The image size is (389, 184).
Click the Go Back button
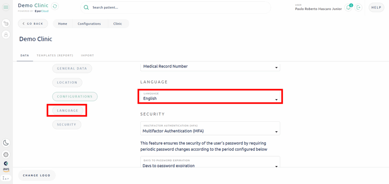(x=33, y=24)
